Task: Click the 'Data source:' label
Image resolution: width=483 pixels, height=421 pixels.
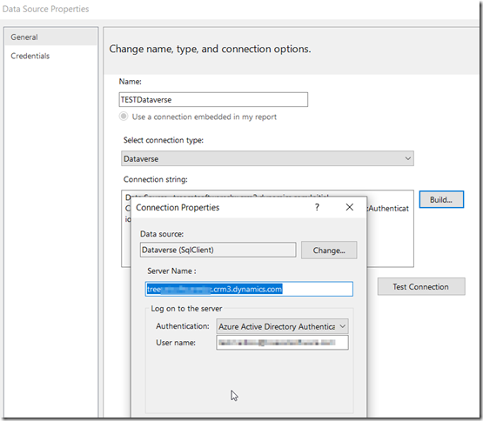Action: pyautogui.click(x=162, y=234)
